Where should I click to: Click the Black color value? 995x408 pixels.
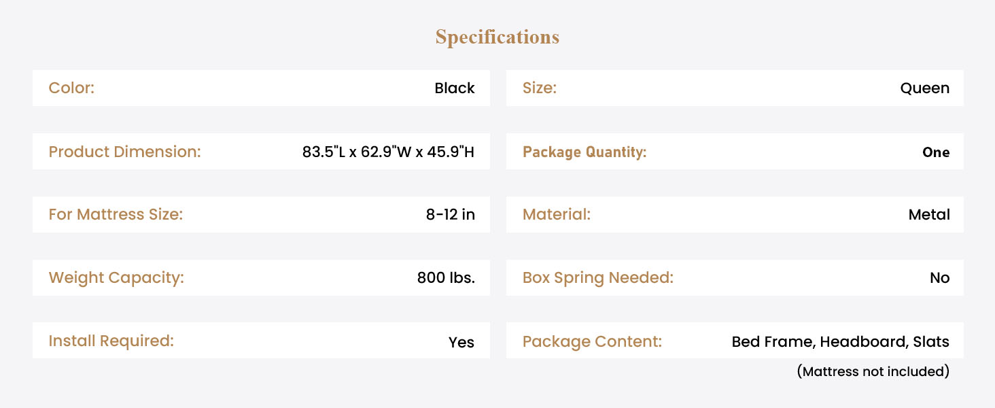pyautogui.click(x=455, y=88)
